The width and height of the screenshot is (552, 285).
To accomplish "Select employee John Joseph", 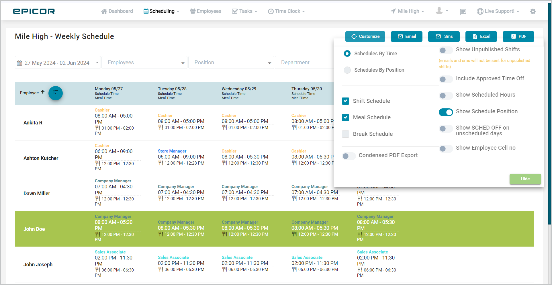I will (x=38, y=265).
